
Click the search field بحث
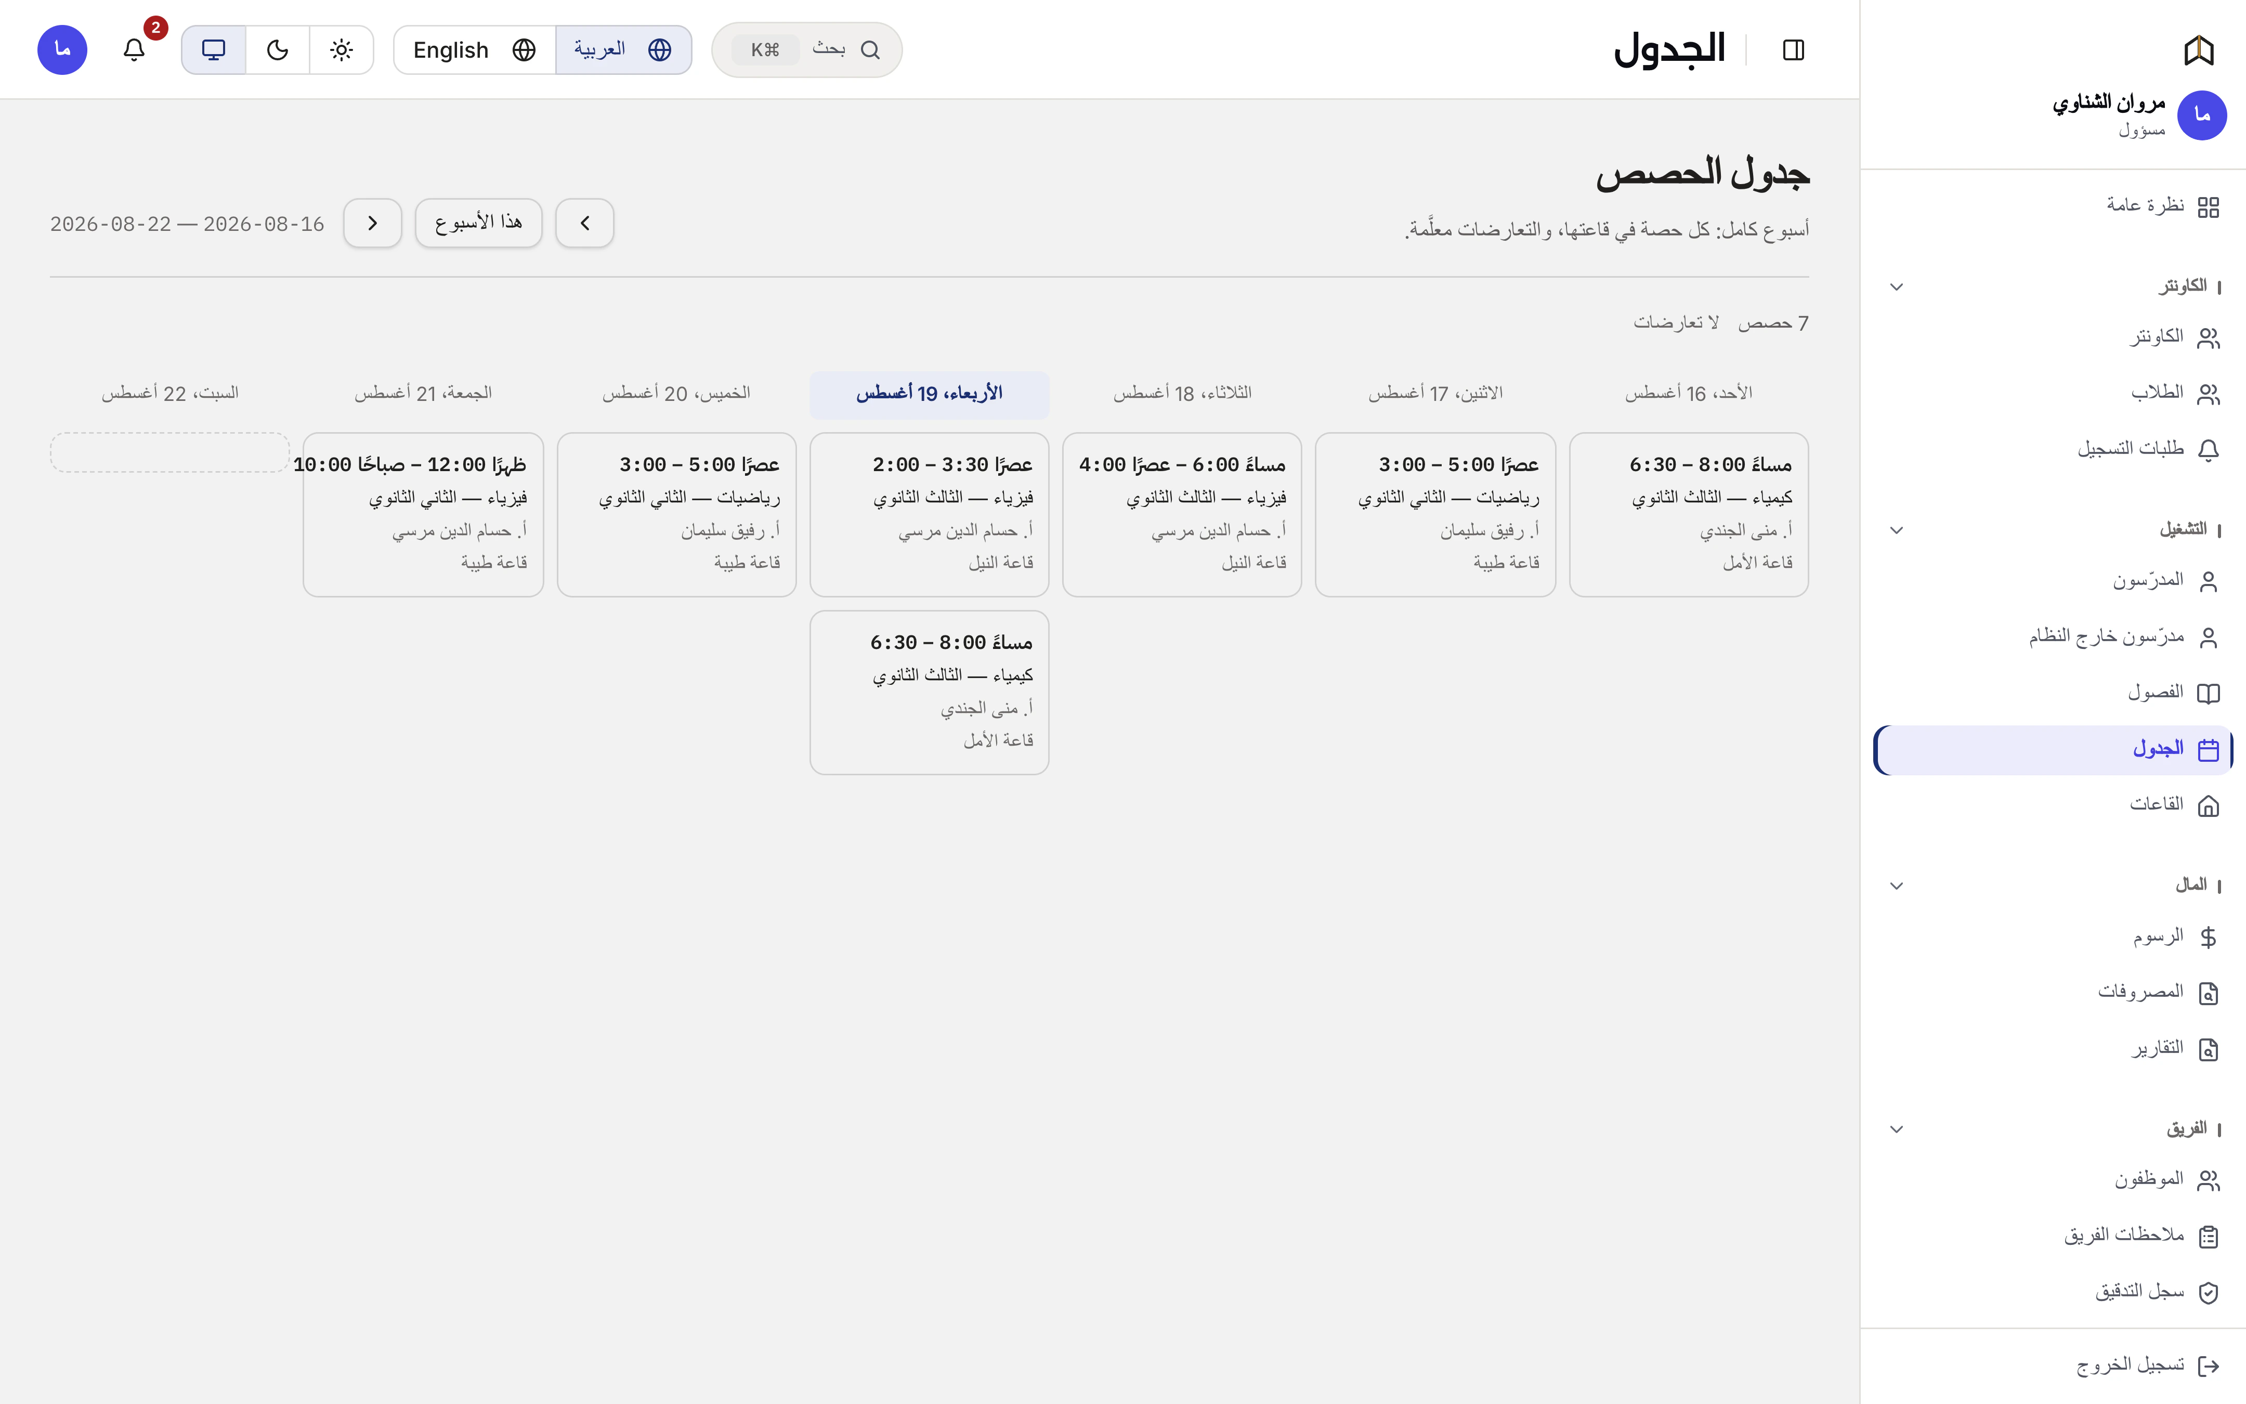pos(806,49)
